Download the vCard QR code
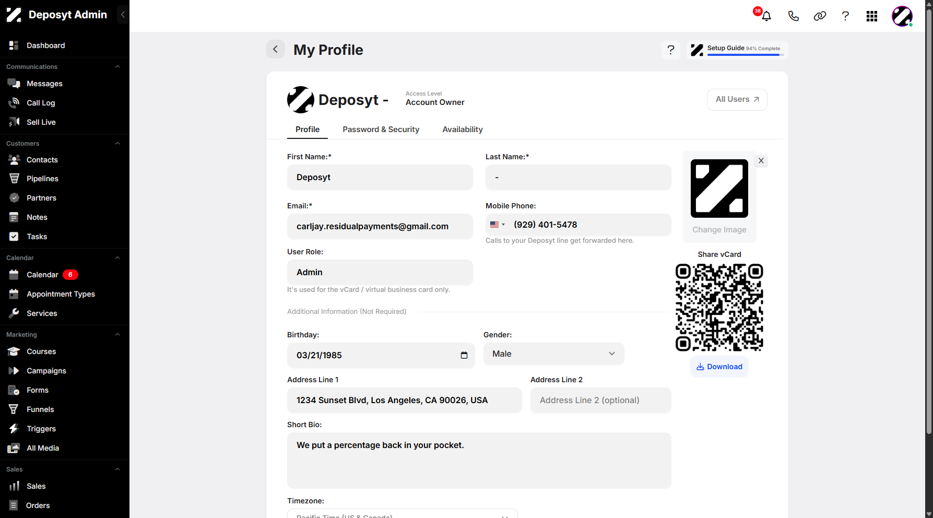 point(719,367)
